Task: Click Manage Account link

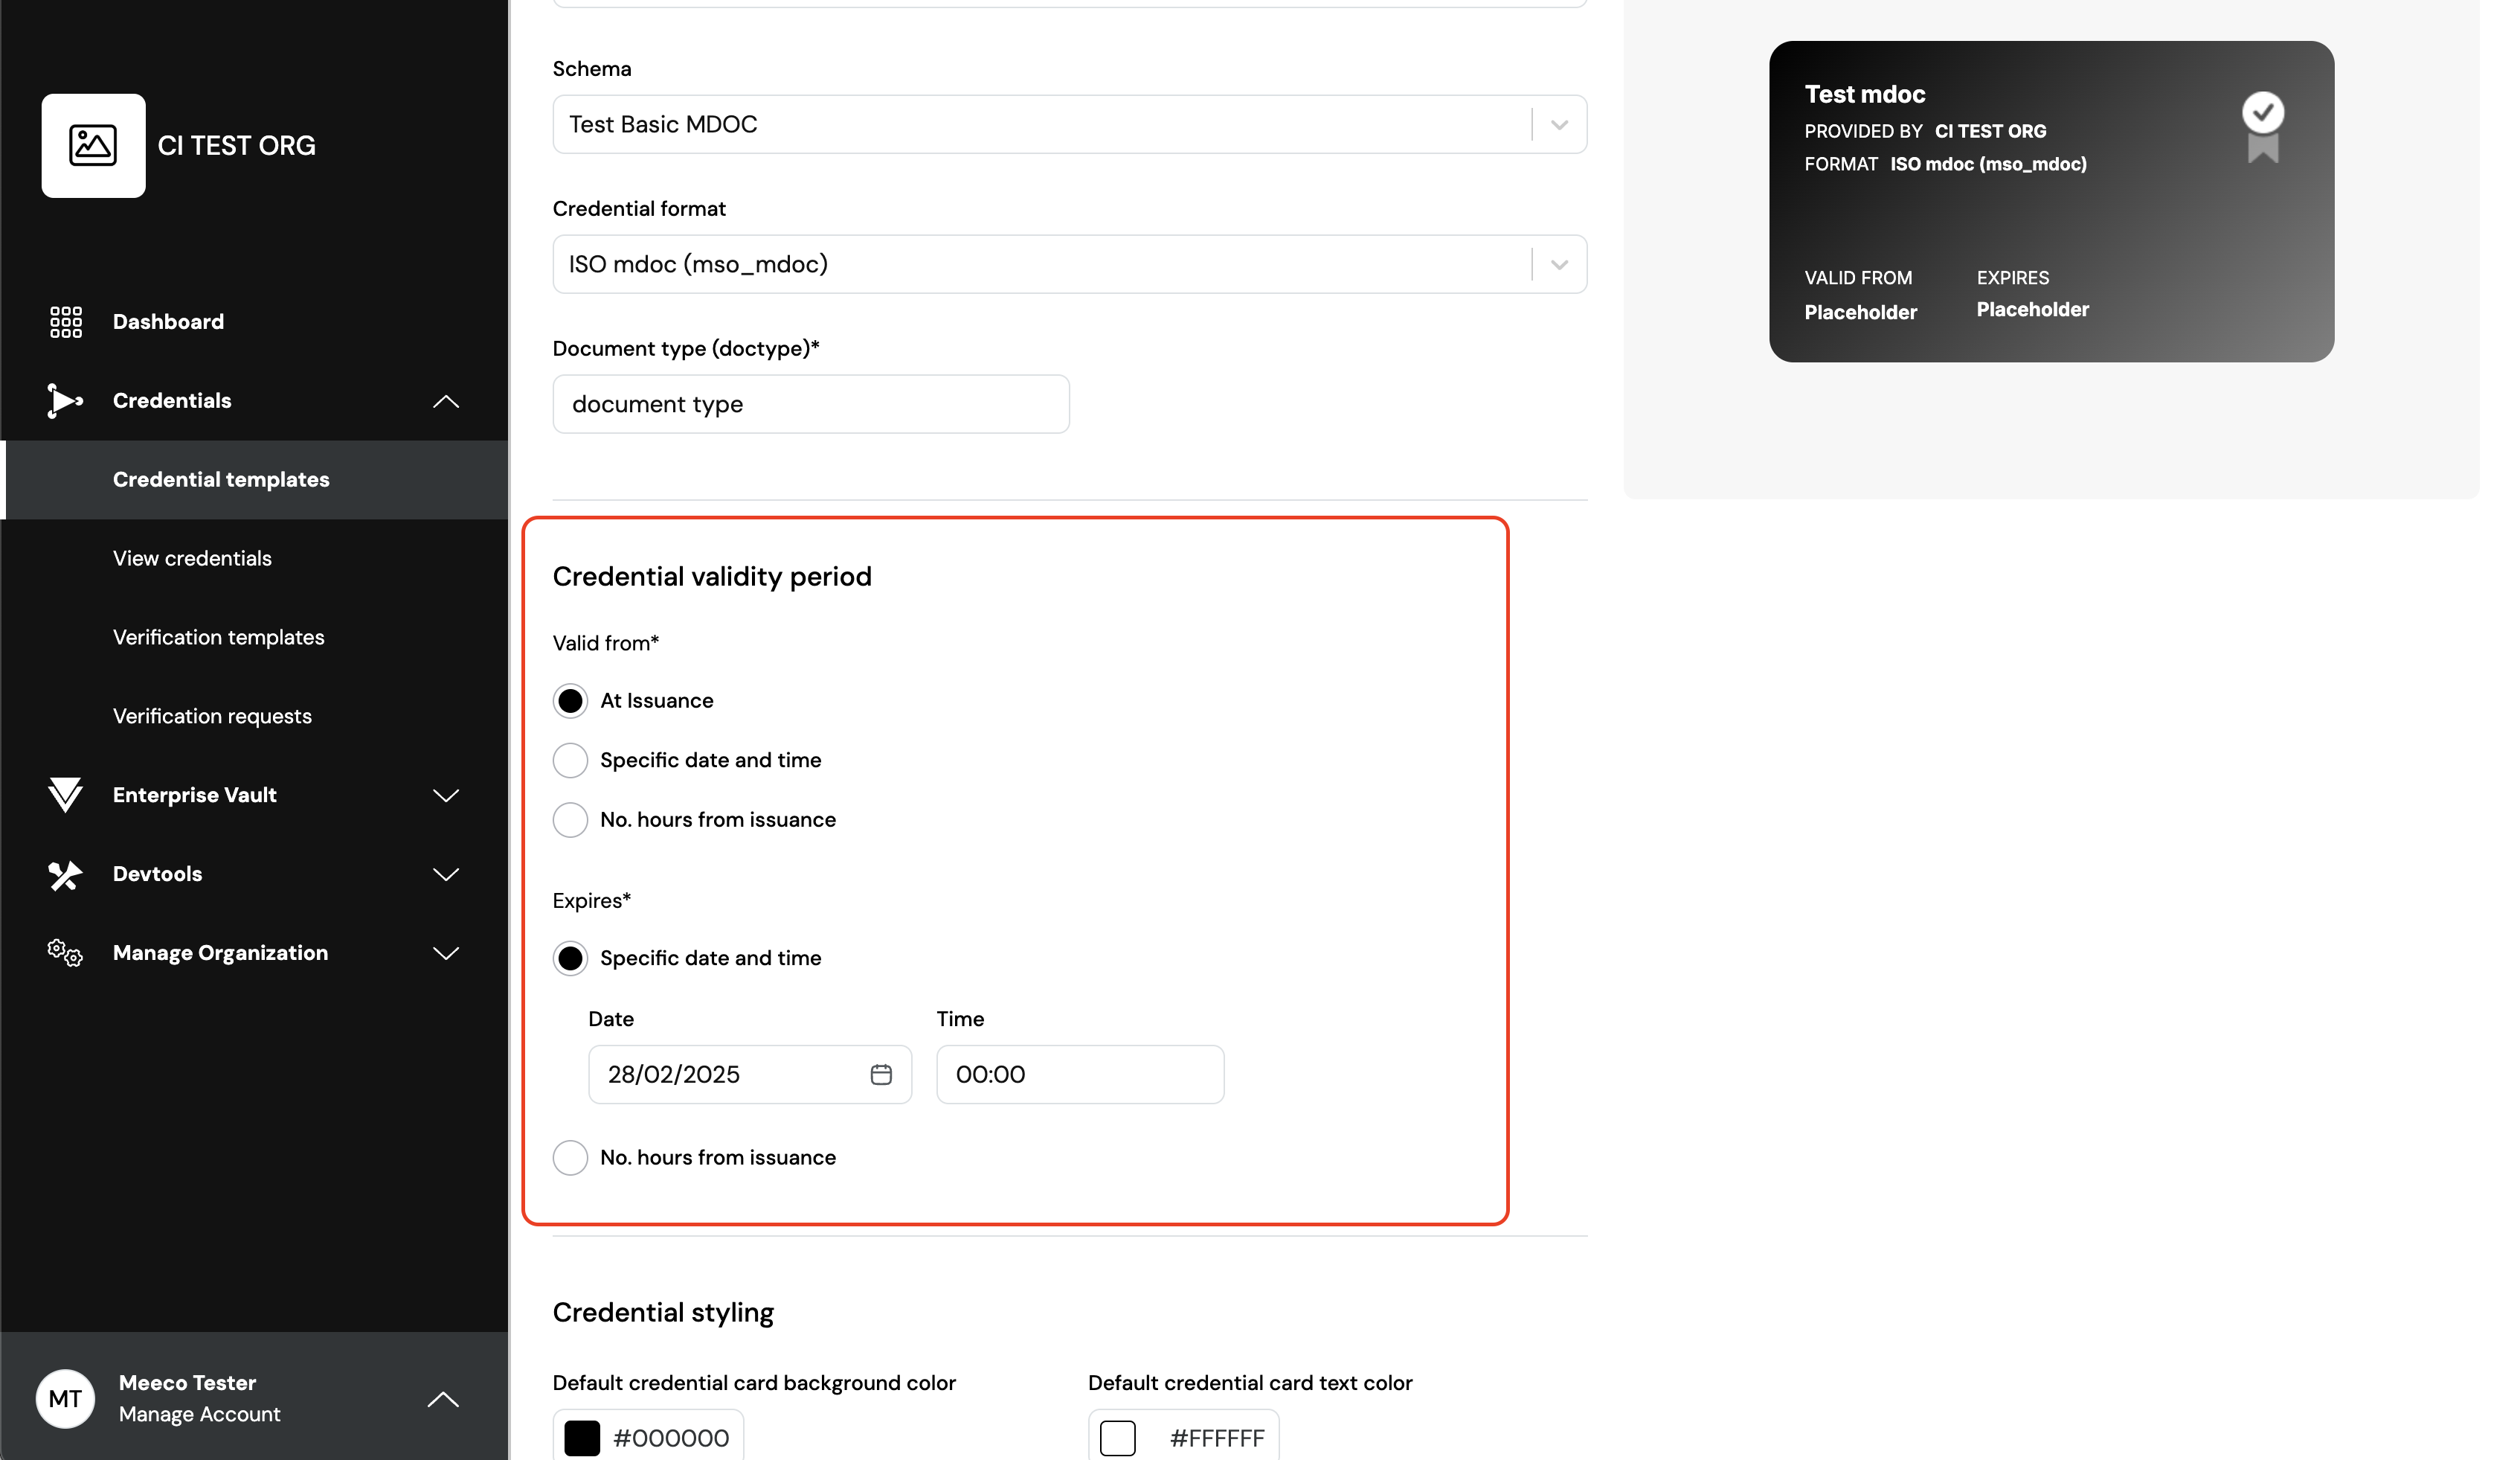Action: 199,1414
